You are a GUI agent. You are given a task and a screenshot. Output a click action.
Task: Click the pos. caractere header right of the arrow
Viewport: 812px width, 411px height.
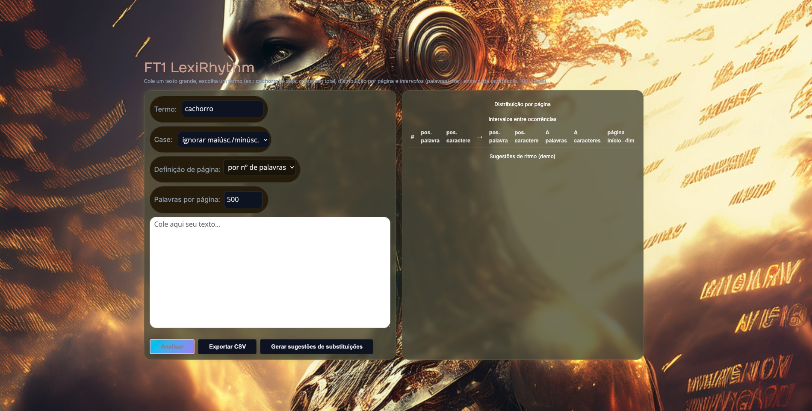(x=526, y=137)
